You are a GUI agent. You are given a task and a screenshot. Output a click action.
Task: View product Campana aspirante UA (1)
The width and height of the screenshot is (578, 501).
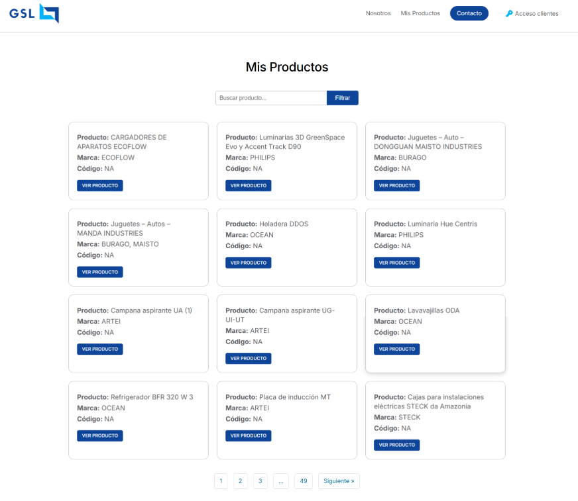coord(100,349)
